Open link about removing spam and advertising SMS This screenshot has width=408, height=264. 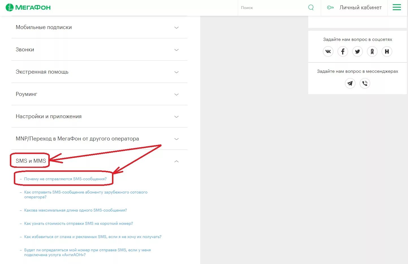(93, 237)
